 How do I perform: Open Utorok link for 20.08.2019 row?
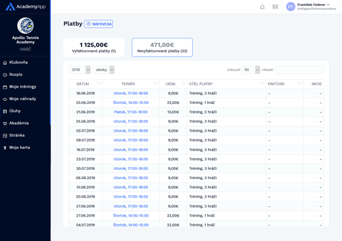[131, 197]
